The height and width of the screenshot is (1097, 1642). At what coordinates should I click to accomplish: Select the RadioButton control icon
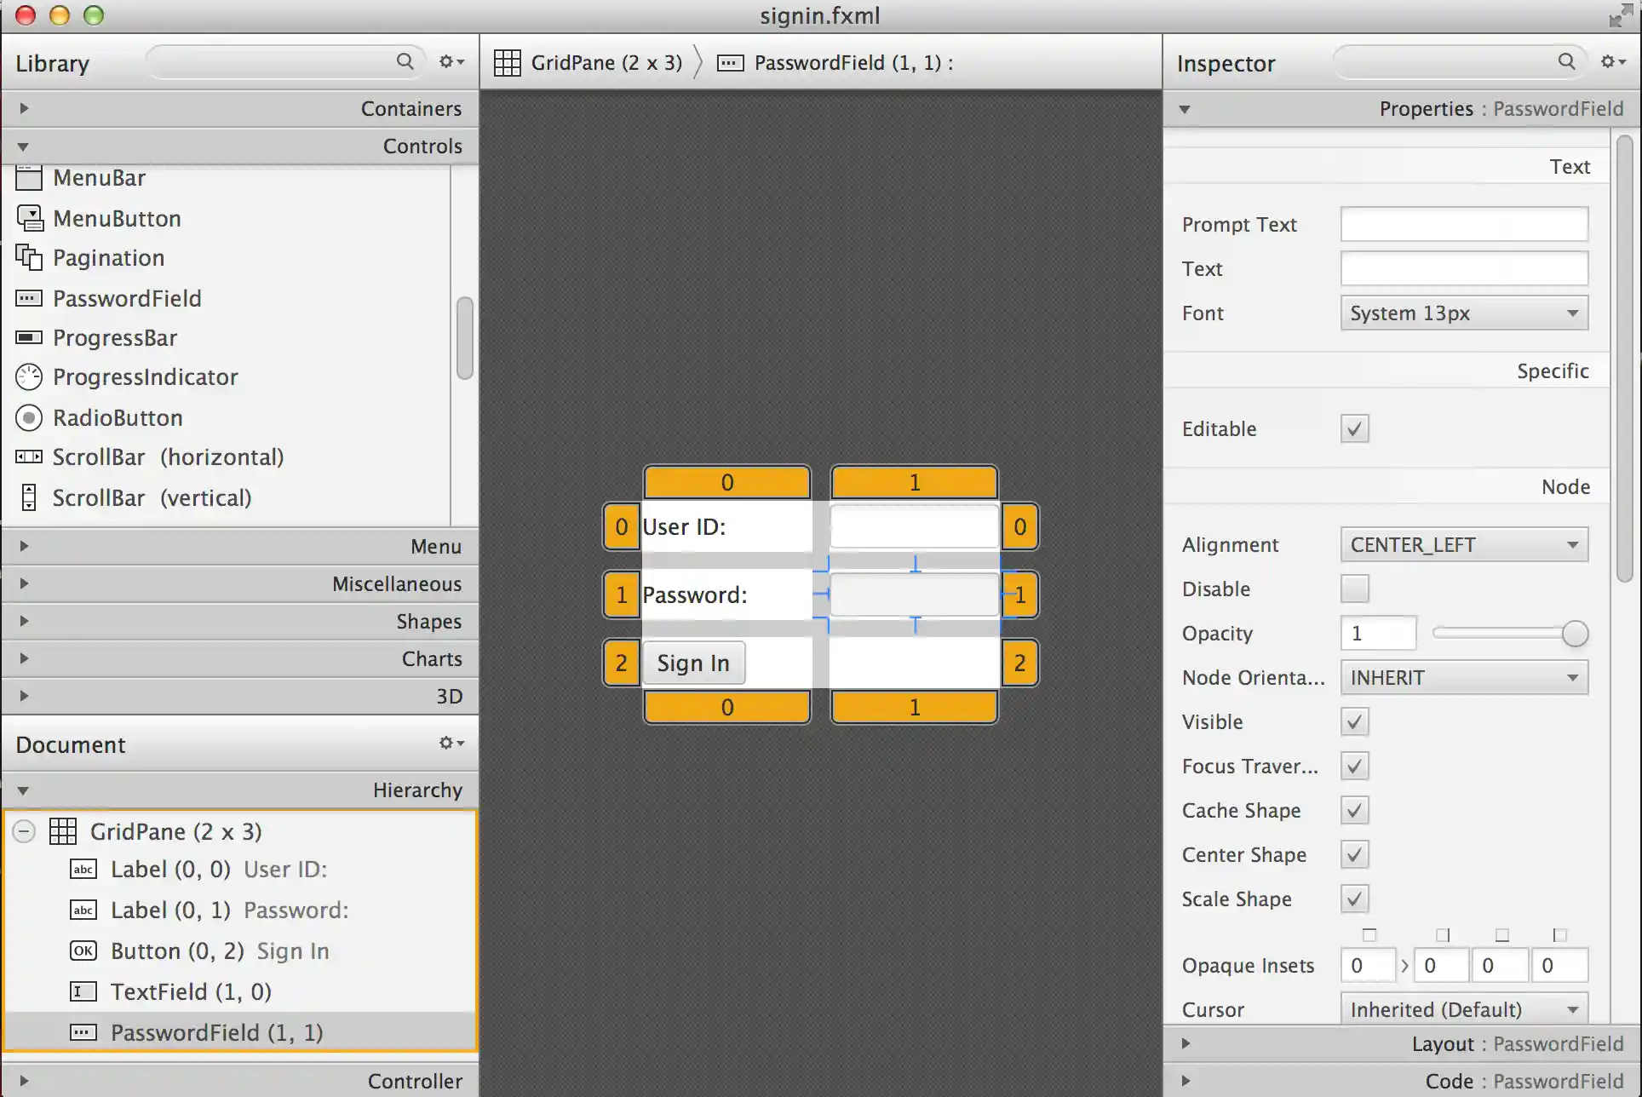29,417
